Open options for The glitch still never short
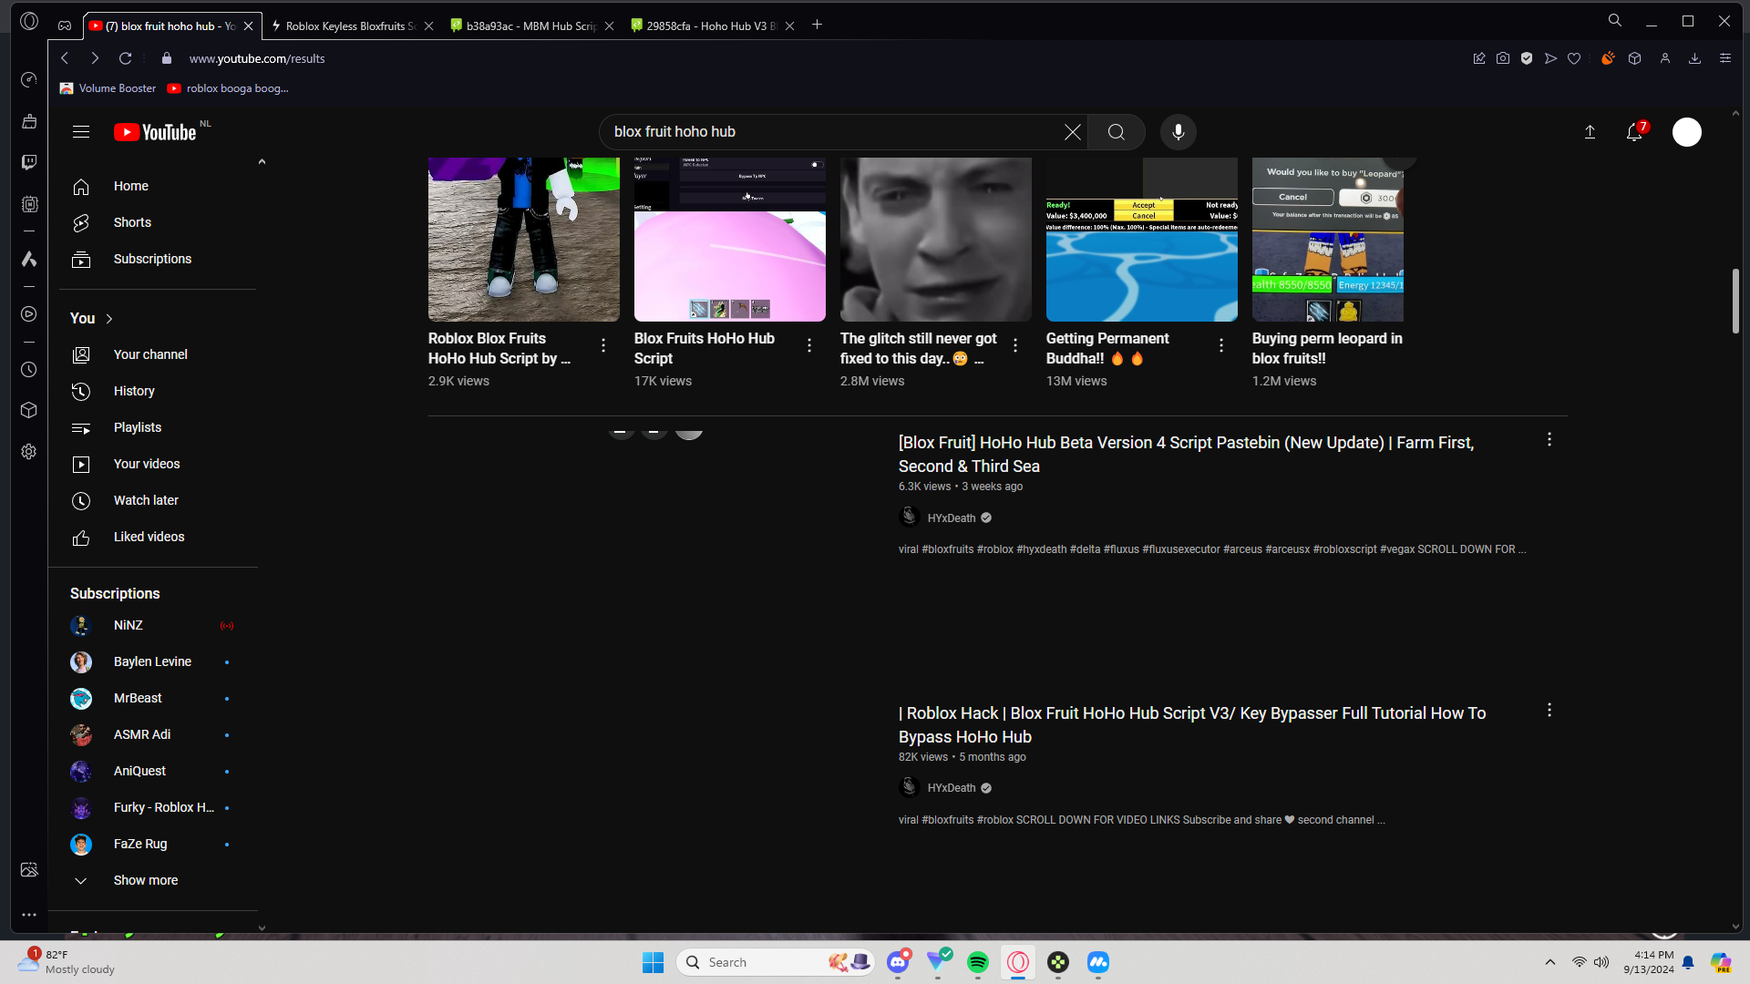This screenshot has width=1750, height=984. tap(1015, 345)
